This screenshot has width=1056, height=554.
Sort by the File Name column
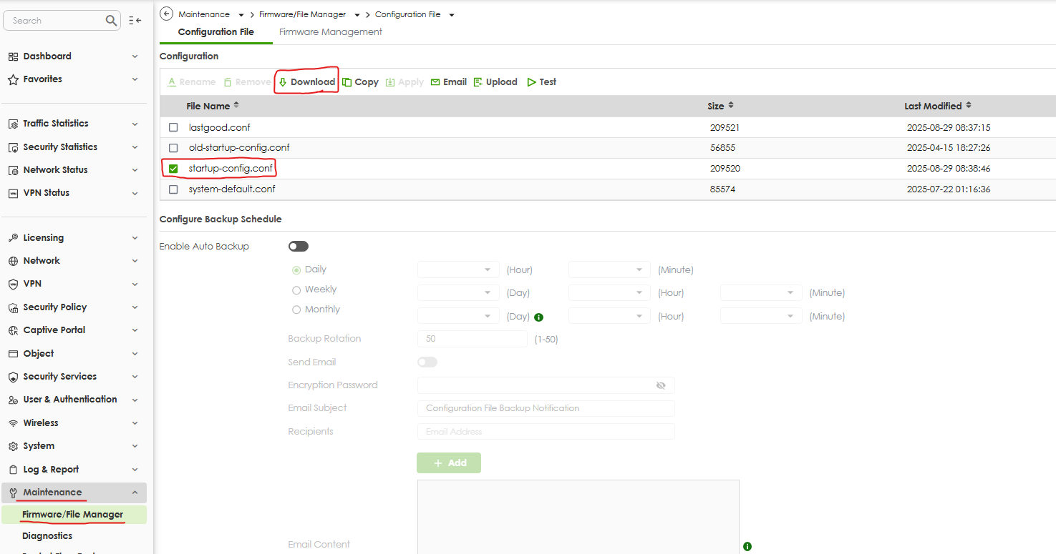(x=213, y=106)
